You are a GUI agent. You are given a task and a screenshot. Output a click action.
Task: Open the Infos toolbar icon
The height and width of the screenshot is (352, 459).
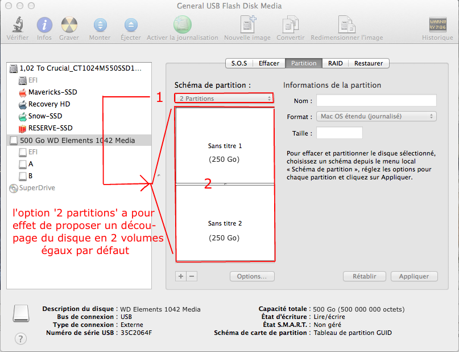tap(44, 25)
